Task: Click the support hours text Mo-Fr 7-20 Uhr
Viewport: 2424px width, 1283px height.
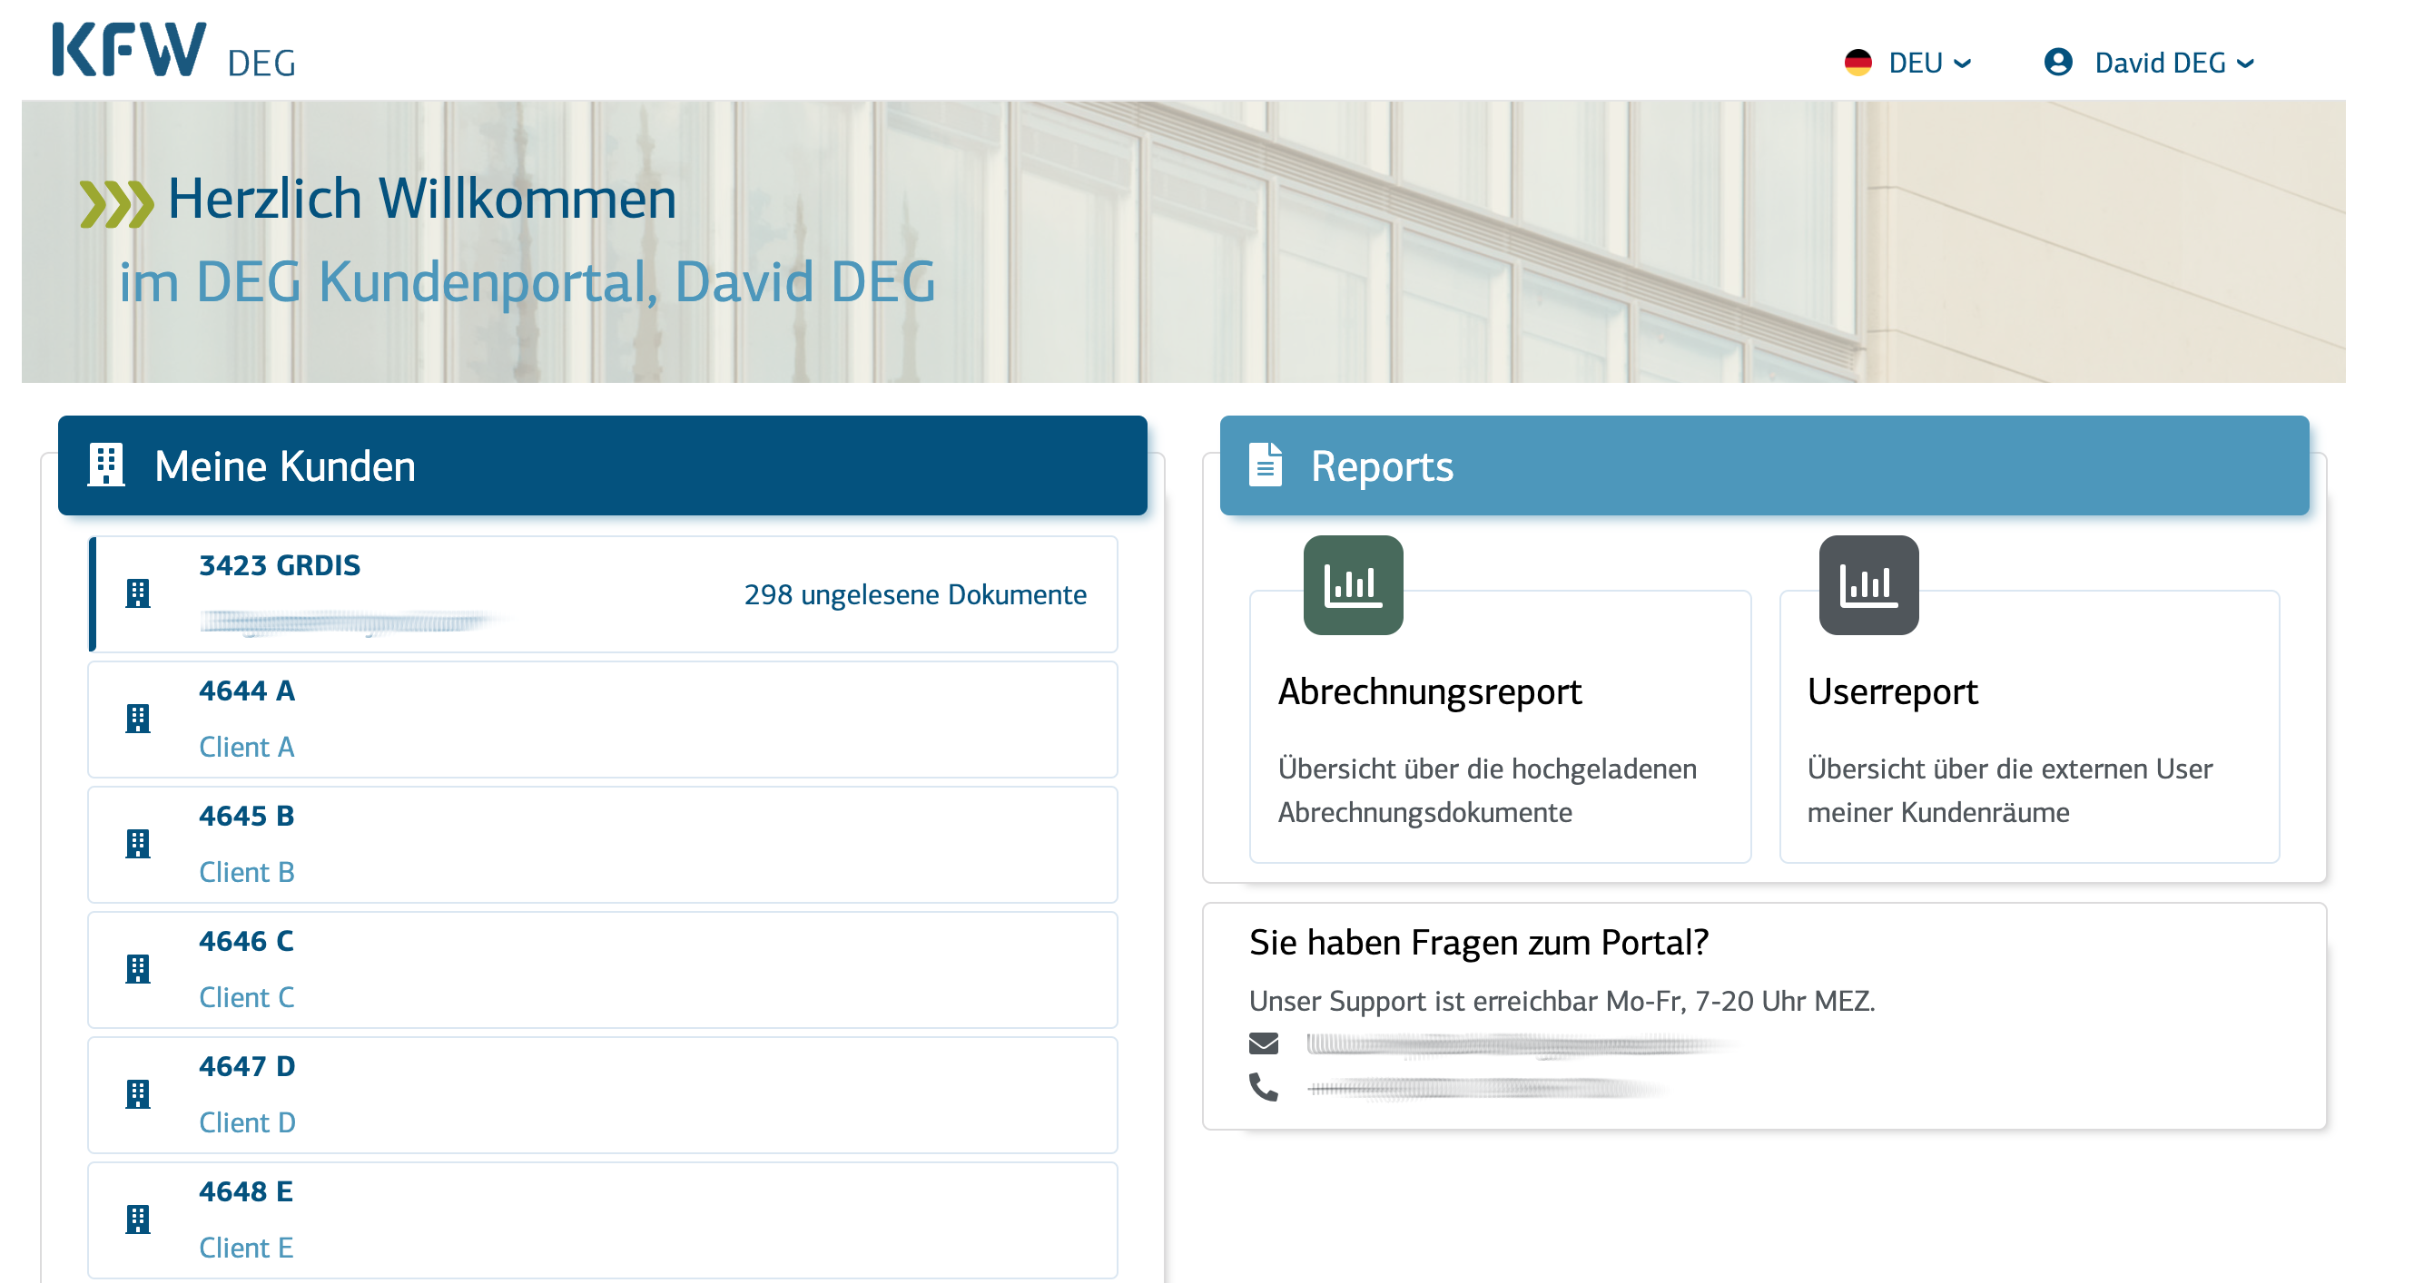Action: pos(1562,1001)
